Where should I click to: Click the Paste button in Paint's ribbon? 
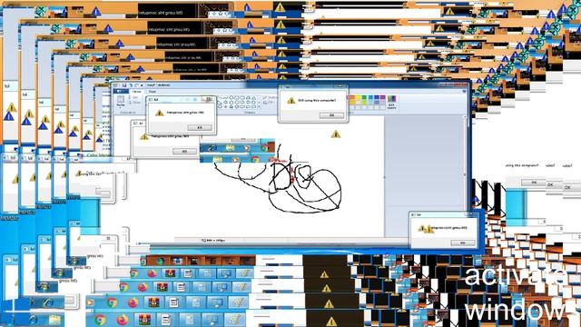pyautogui.click(x=121, y=101)
